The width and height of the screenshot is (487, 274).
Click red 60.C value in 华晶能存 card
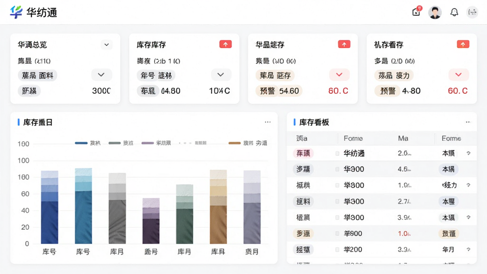(338, 91)
